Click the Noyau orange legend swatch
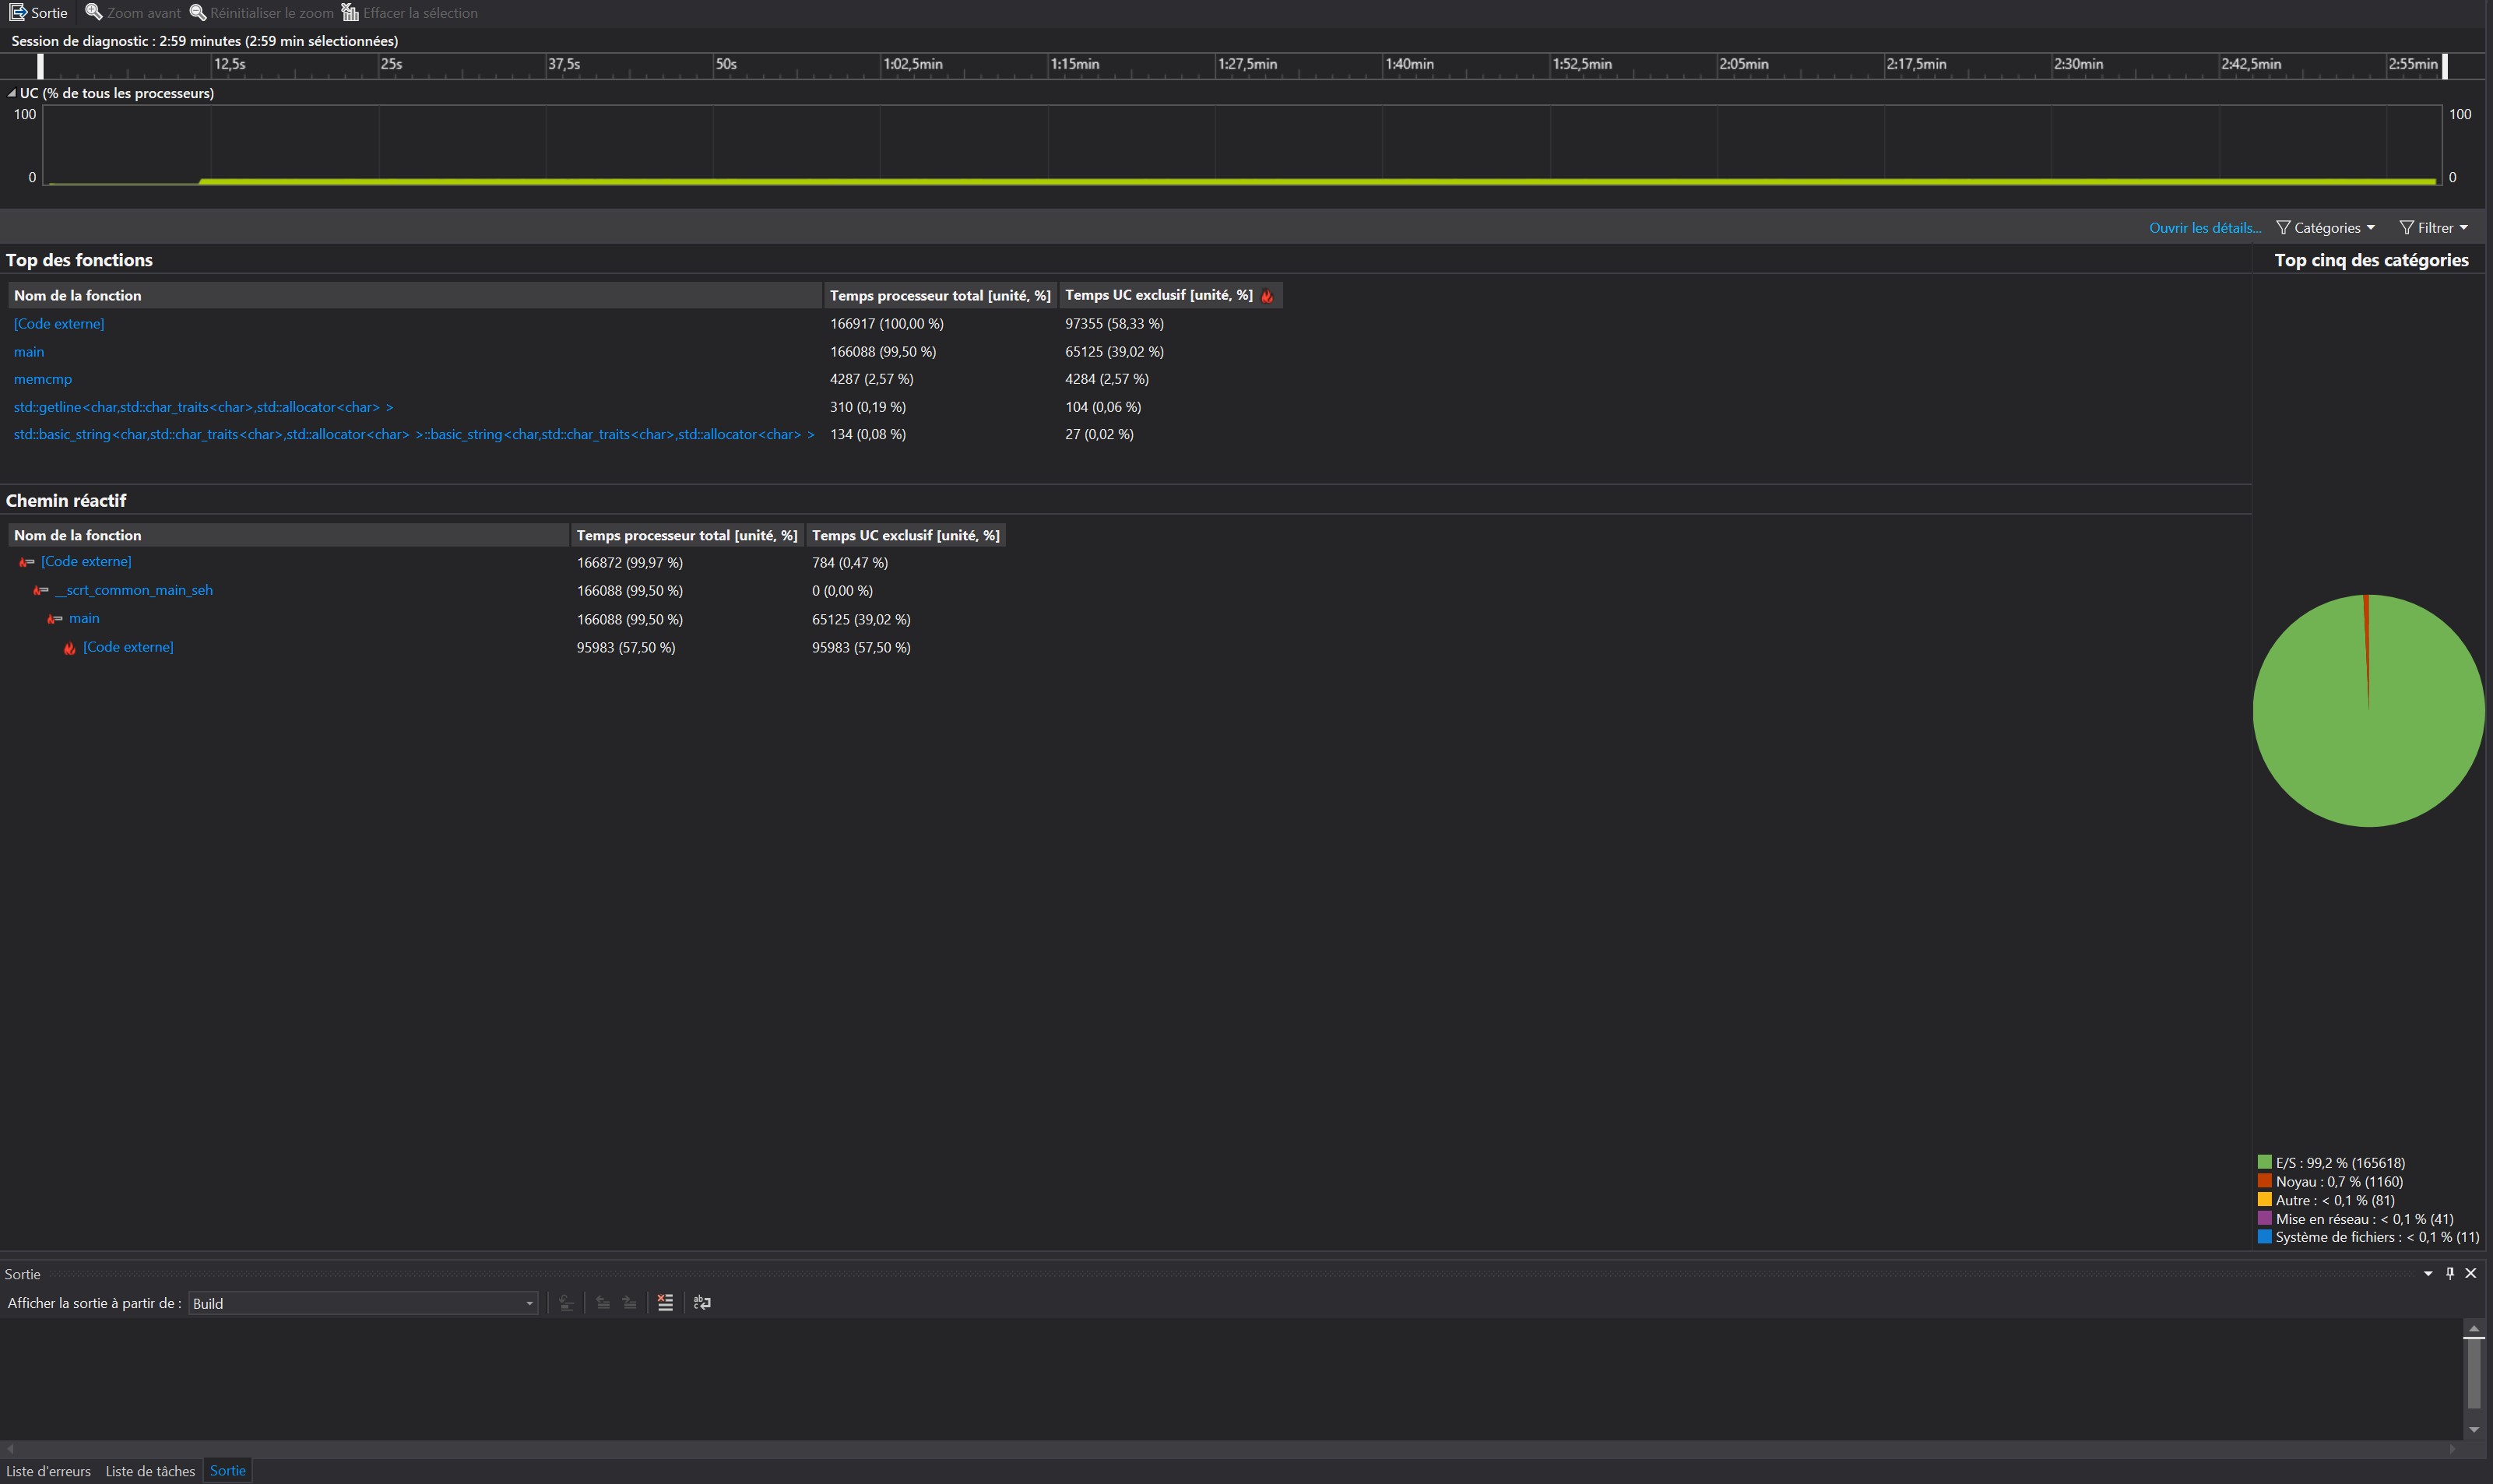Screen dimensions: 2493x1484 (2264, 1181)
